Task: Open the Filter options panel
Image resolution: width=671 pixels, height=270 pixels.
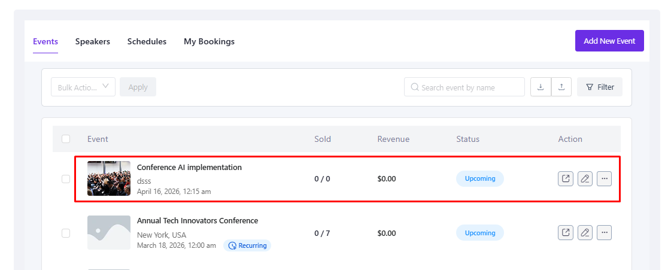Action: tap(600, 87)
